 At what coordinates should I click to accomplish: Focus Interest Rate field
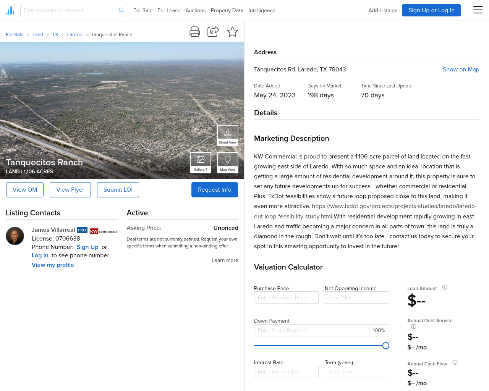click(x=286, y=372)
